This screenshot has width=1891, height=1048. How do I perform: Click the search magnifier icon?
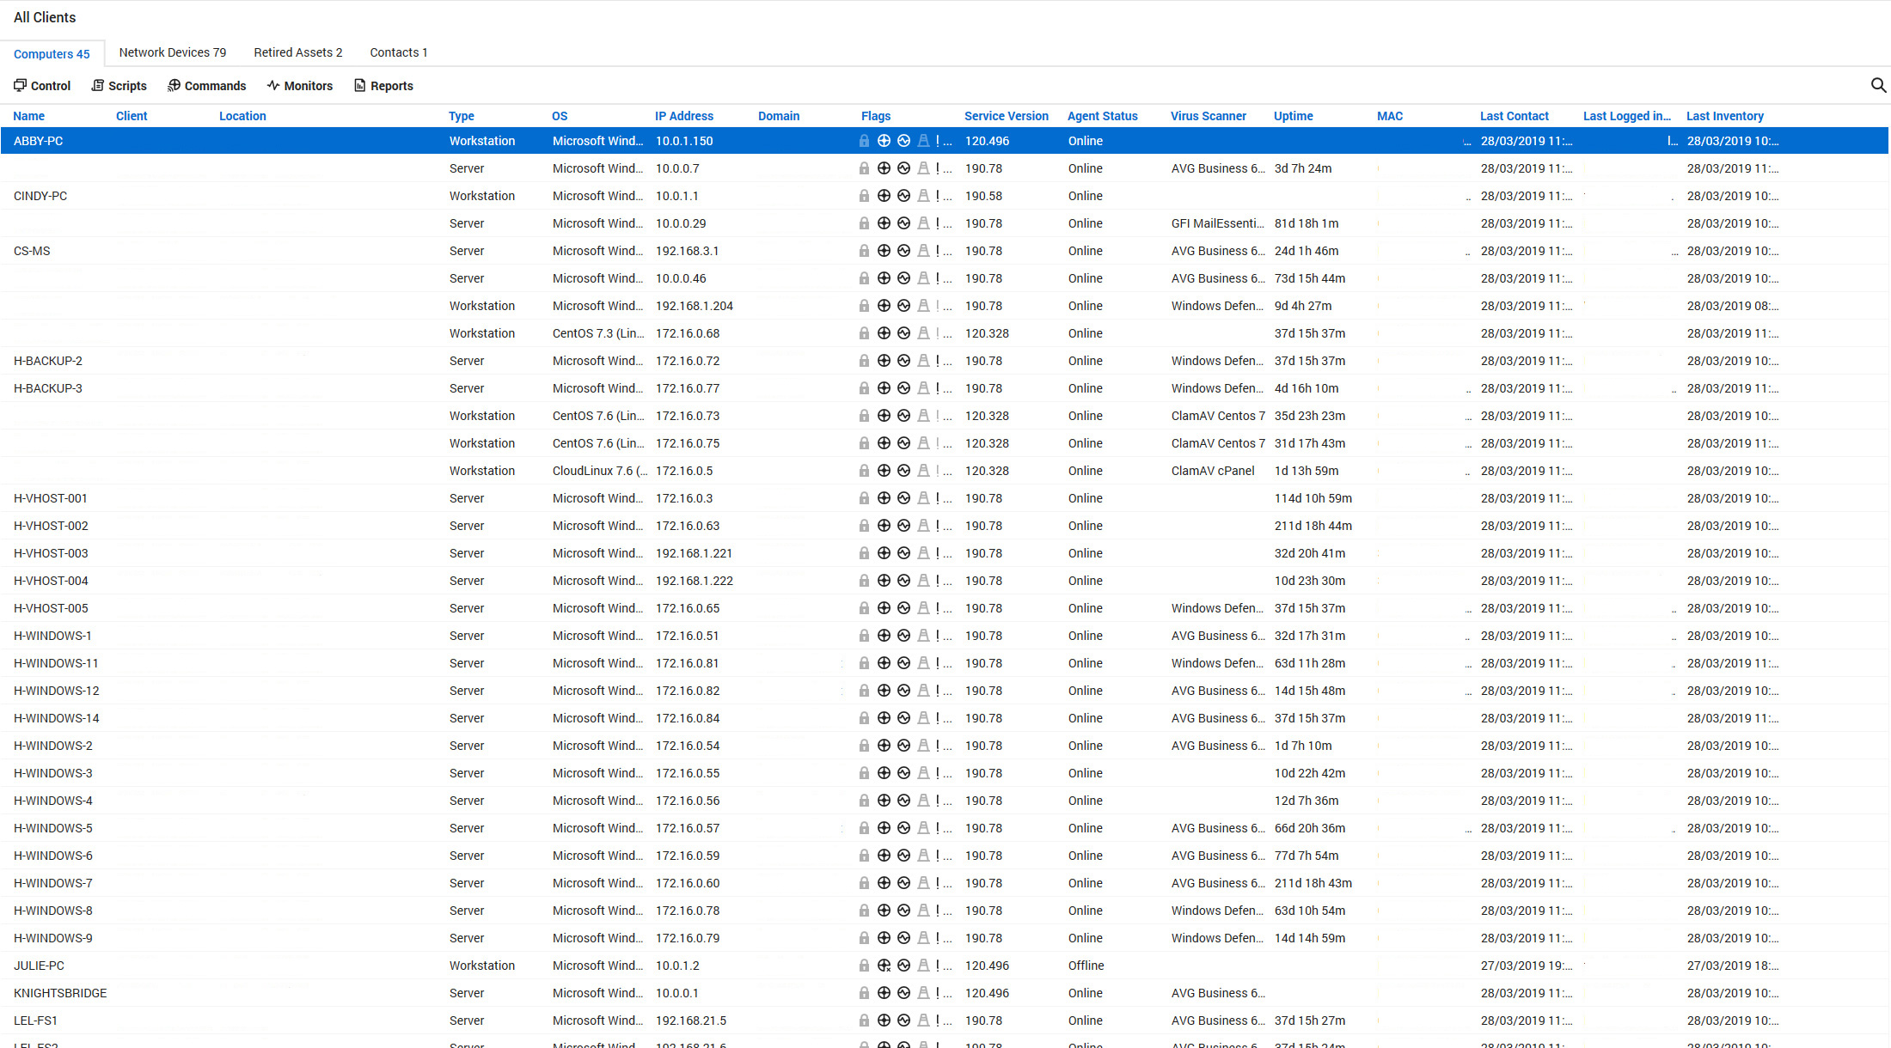(x=1878, y=85)
